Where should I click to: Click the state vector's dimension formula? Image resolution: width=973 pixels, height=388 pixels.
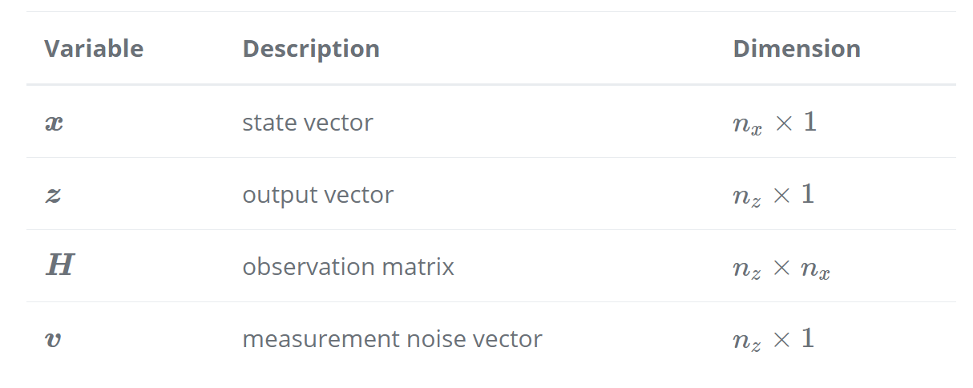[x=774, y=123]
